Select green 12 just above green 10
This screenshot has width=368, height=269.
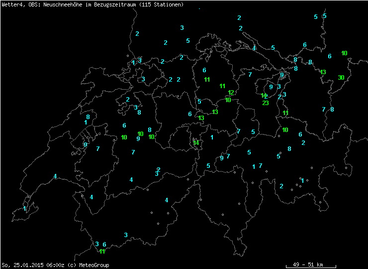click(x=231, y=93)
